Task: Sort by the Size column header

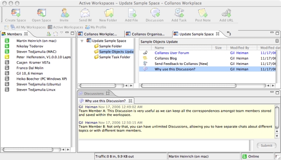Action: 219,48
